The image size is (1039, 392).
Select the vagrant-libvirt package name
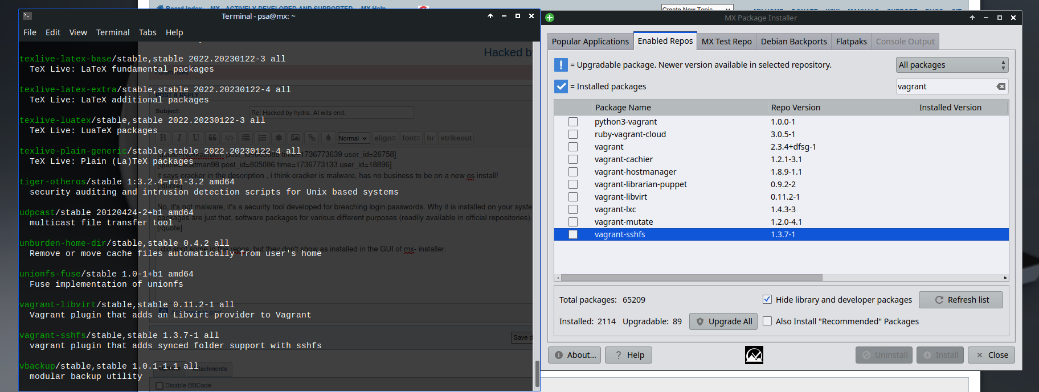point(621,197)
